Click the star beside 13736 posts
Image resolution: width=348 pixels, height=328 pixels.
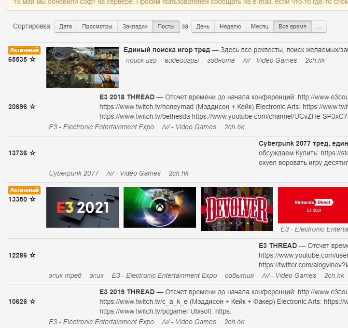[33, 153]
